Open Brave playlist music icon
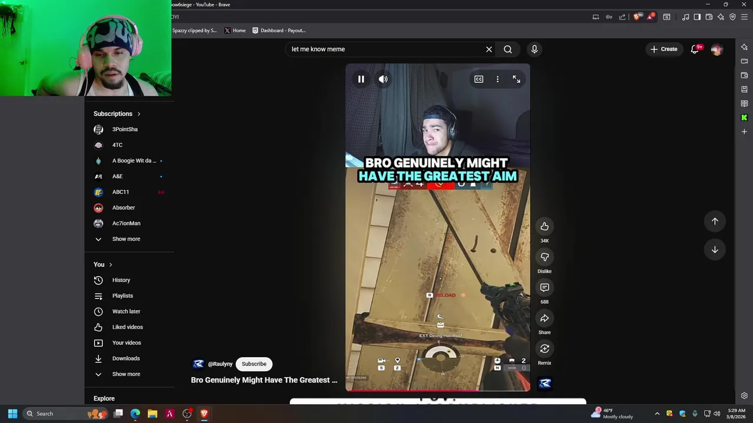 tap(685, 17)
